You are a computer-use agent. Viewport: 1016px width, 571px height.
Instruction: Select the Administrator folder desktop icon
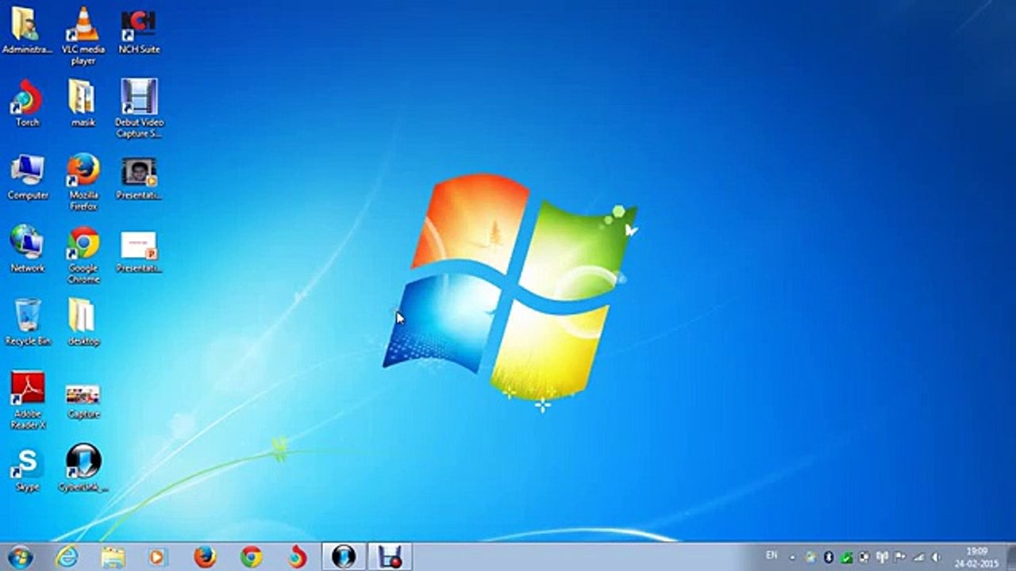click(27, 31)
